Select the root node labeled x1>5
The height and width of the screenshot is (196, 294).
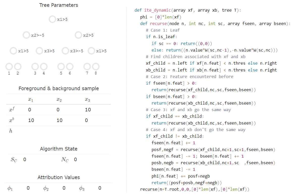click(x=52, y=19)
